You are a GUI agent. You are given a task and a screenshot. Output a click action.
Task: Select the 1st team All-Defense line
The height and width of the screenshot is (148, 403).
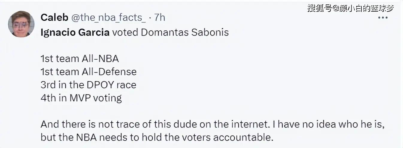(89, 72)
